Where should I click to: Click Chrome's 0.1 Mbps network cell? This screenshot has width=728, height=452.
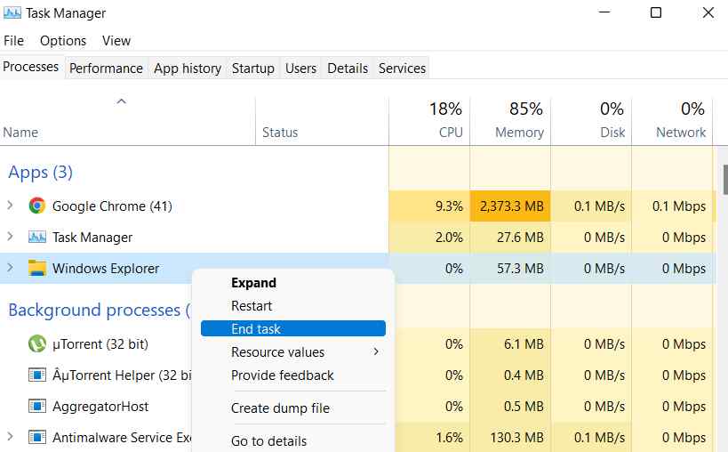[x=672, y=206]
